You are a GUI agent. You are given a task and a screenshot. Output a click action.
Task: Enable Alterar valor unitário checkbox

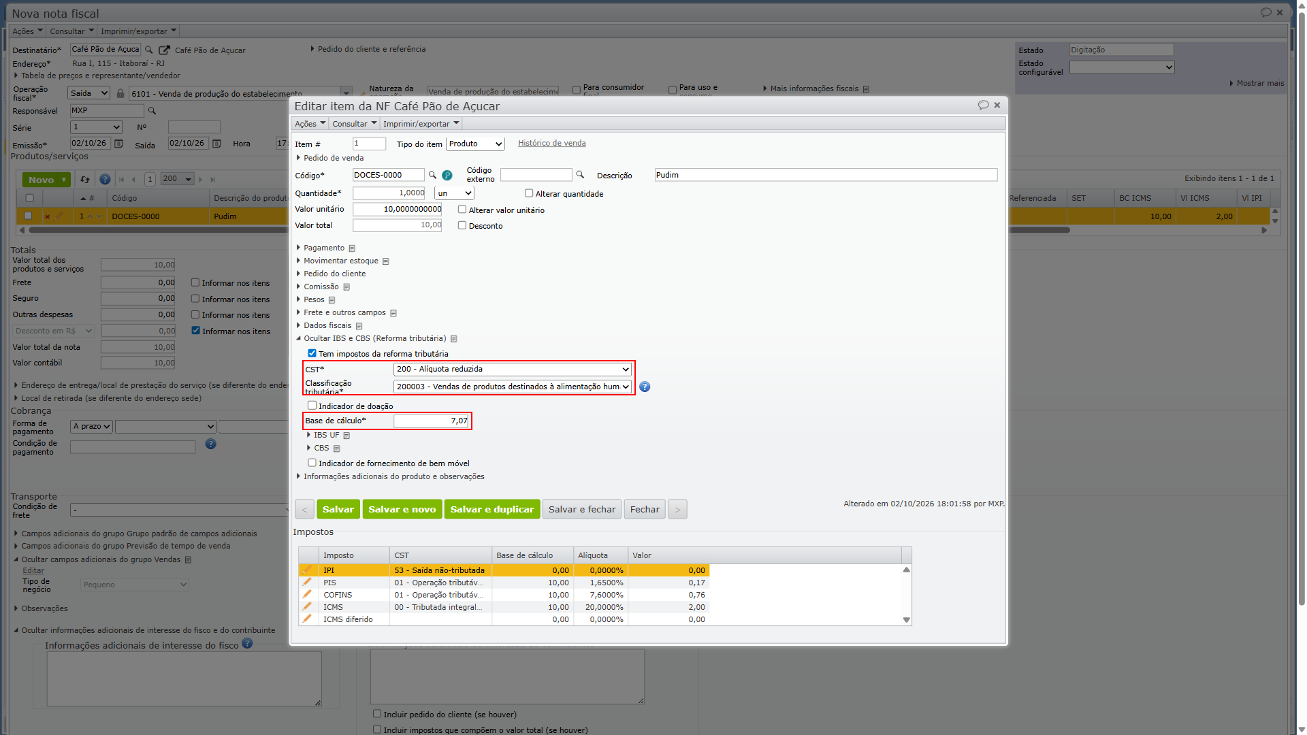click(x=462, y=210)
